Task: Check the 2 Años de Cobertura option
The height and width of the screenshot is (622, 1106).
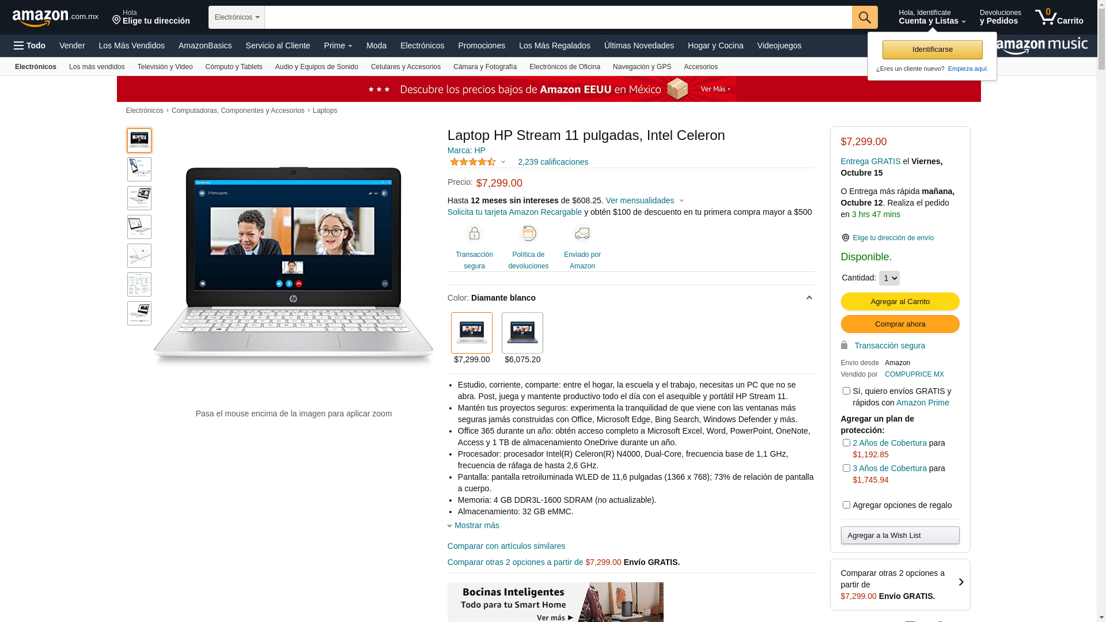Action: 846,443
